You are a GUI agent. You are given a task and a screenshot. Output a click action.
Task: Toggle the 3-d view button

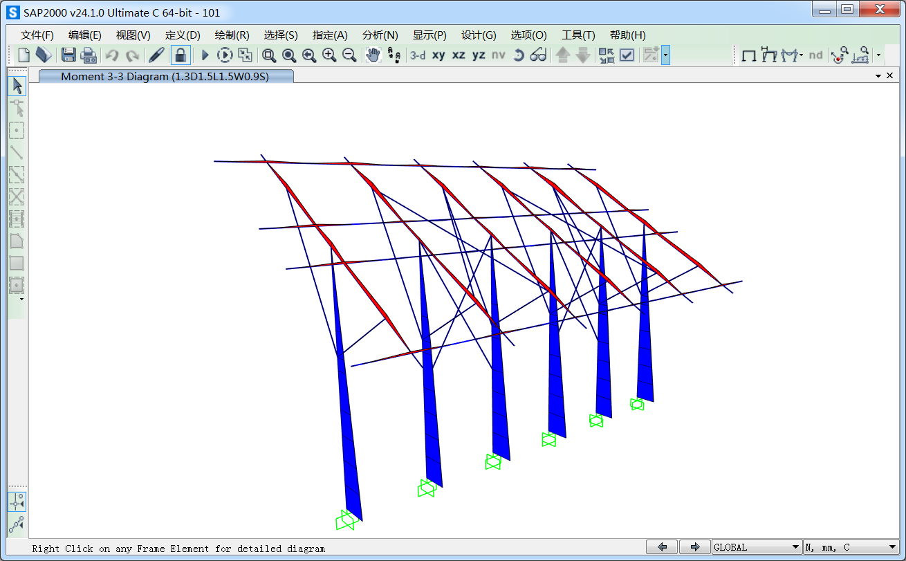tap(418, 55)
